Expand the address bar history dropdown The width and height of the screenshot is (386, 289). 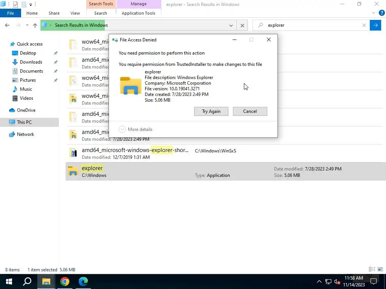point(231,25)
